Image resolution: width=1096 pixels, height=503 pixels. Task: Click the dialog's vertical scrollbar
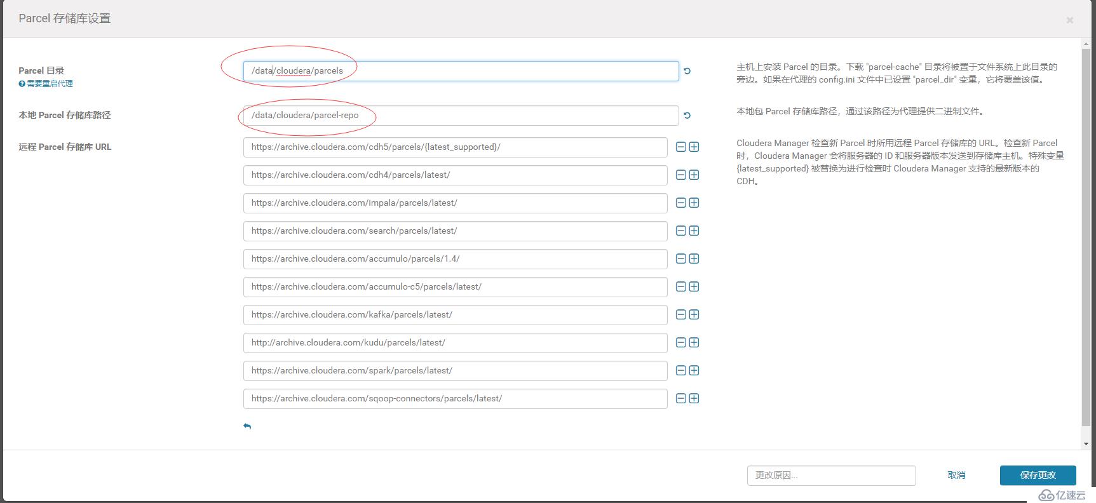click(x=1086, y=238)
